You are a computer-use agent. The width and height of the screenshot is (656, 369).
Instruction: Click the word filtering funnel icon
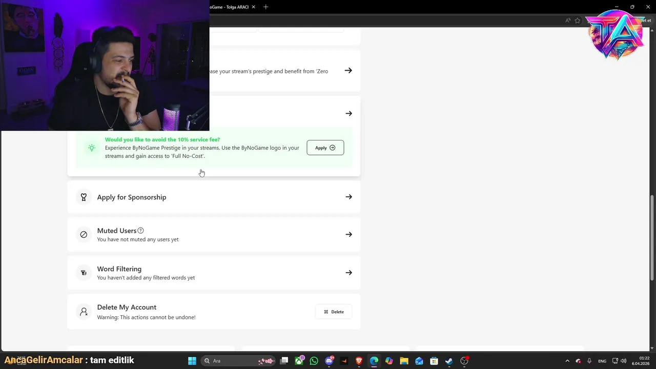coord(84,273)
